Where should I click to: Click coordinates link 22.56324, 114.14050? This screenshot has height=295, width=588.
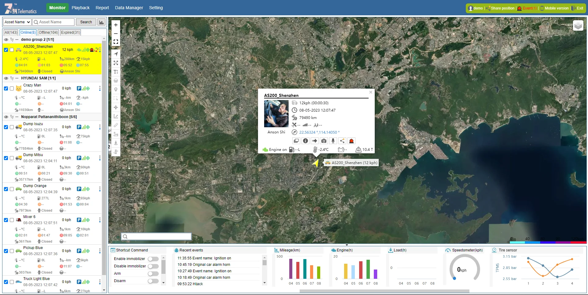[x=319, y=132]
